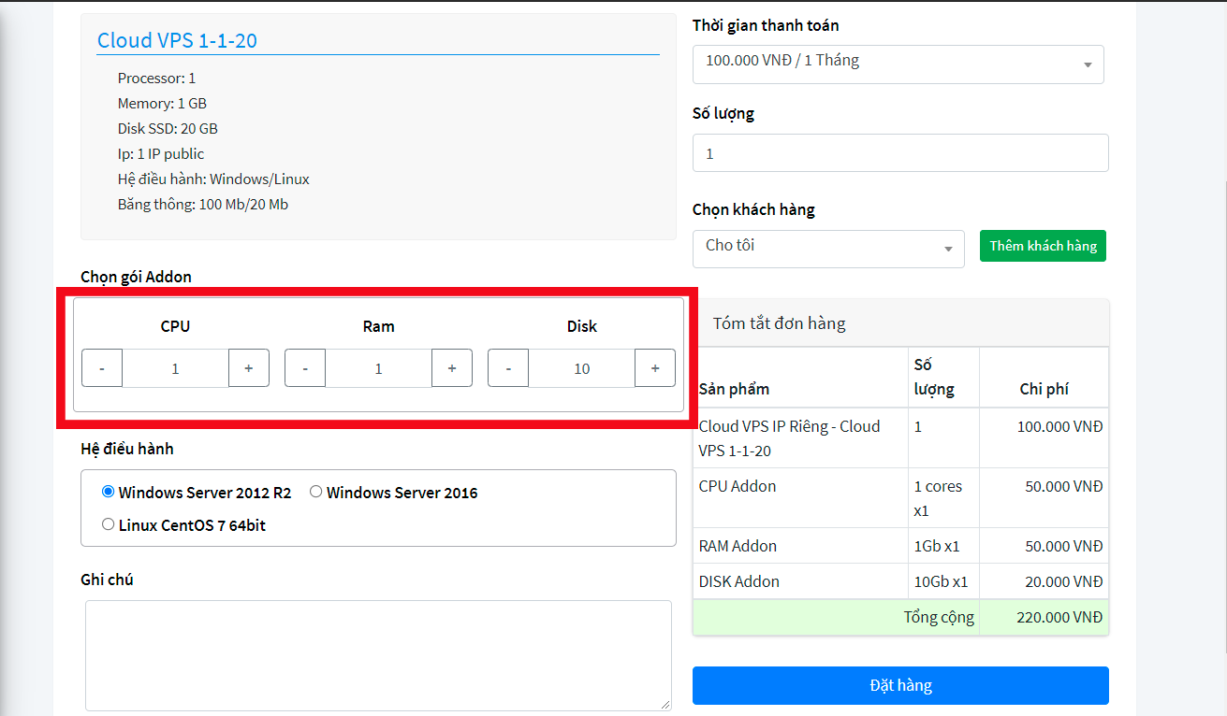This screenshot has height=716, width=1227.
Task: Expand the Chọn khách hàng dropdown
Action: 828,249
